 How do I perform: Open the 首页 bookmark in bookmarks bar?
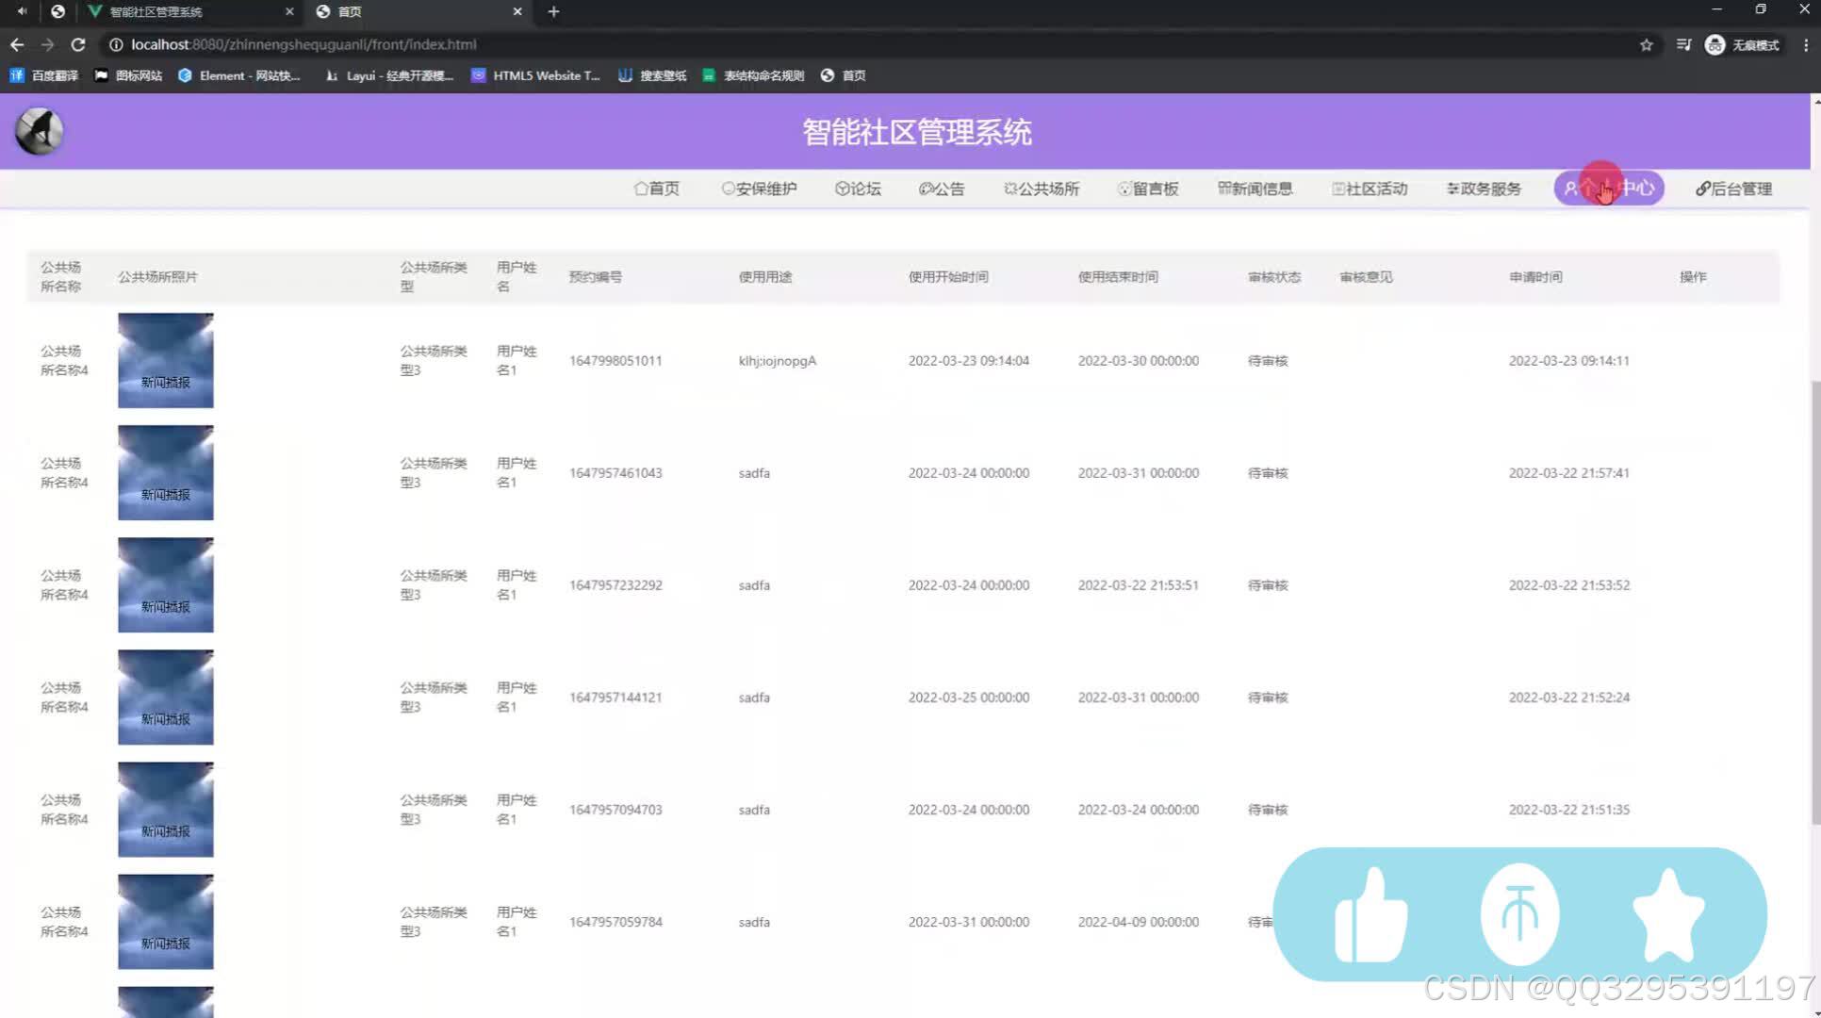click(x=844, y=75)
